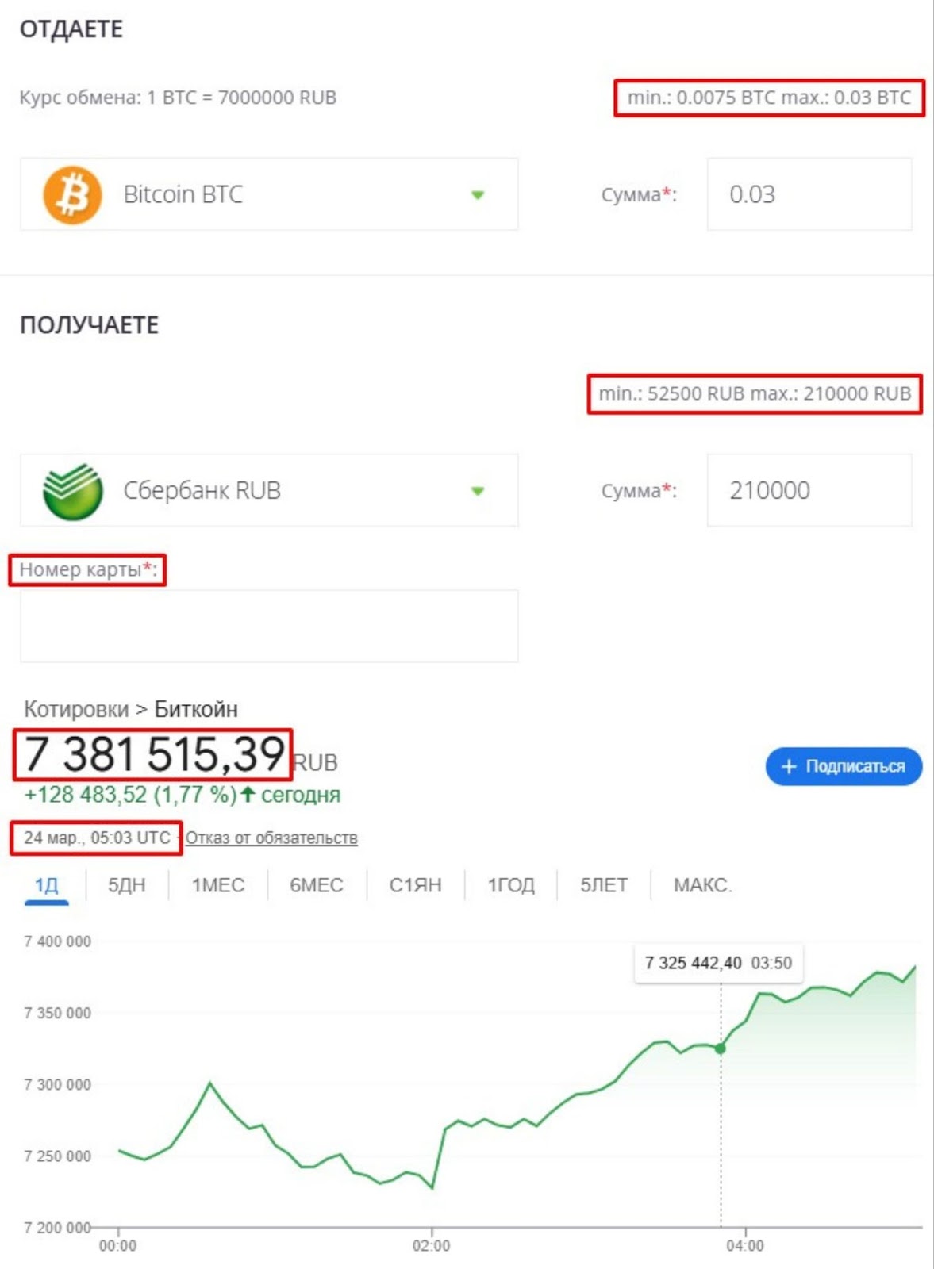This screenshot has width=934, height=1269.
Task: Click the orange Bitcoin logo icon
Action: pyautogui.click(x=72, y=195)
